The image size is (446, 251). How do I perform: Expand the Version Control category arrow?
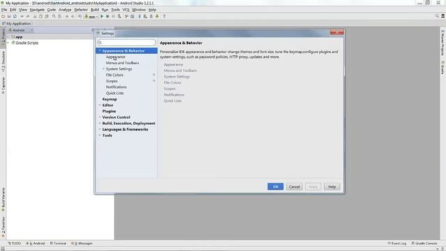100,117
